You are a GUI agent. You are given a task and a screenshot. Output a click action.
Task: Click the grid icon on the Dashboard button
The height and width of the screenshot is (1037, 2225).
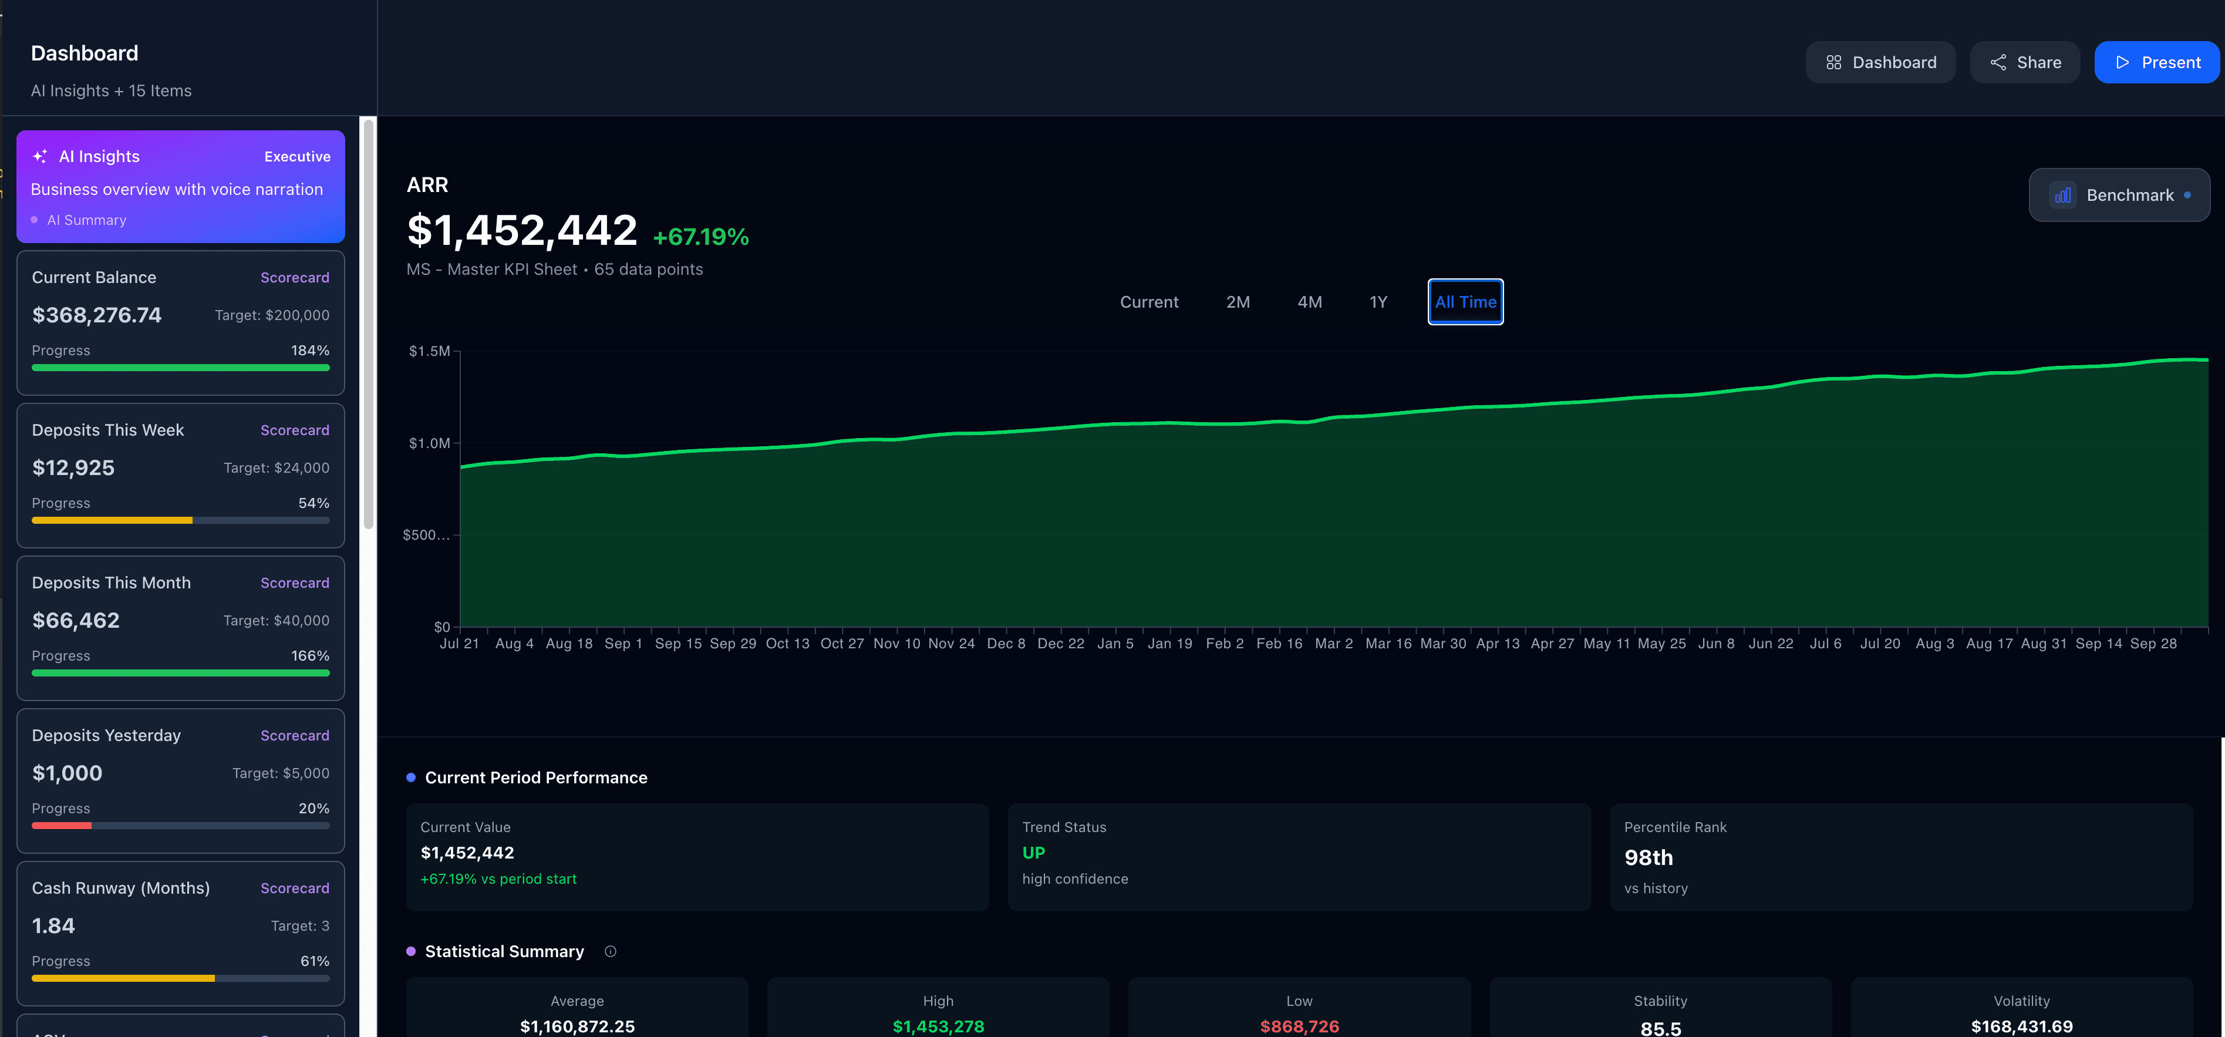1835,61
